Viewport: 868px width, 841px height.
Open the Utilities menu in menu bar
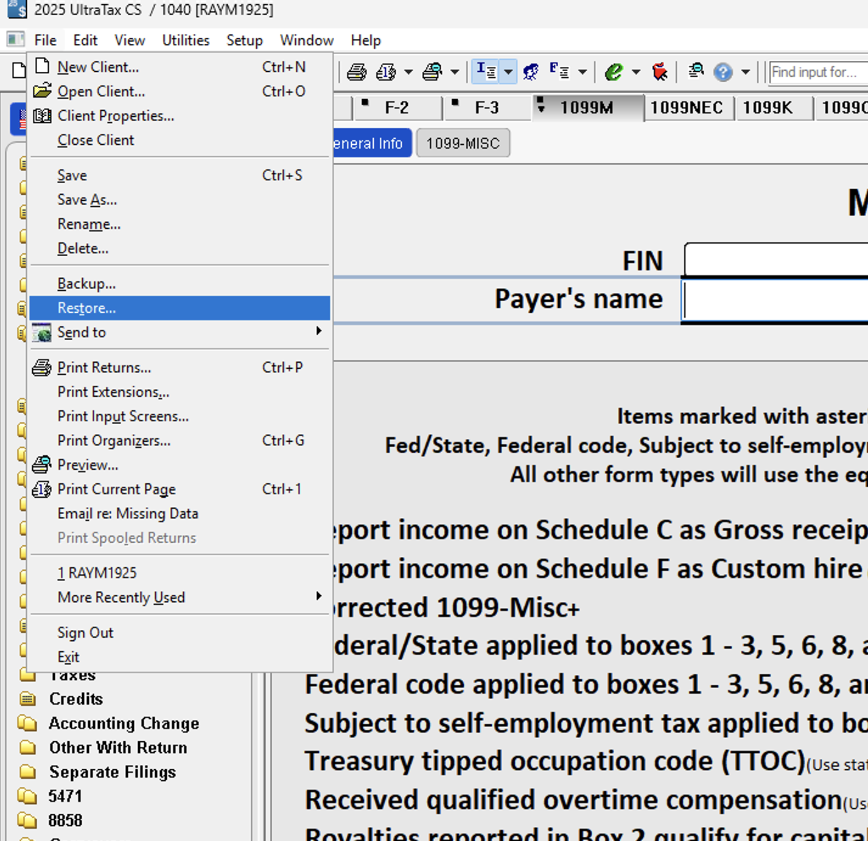[x=186, y=40]
